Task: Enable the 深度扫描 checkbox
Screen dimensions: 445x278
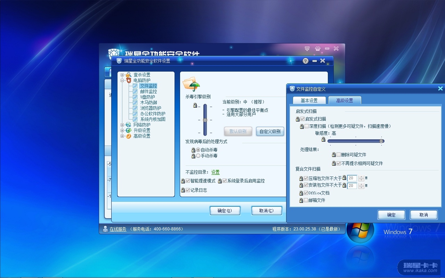Action: click(307, 126)
